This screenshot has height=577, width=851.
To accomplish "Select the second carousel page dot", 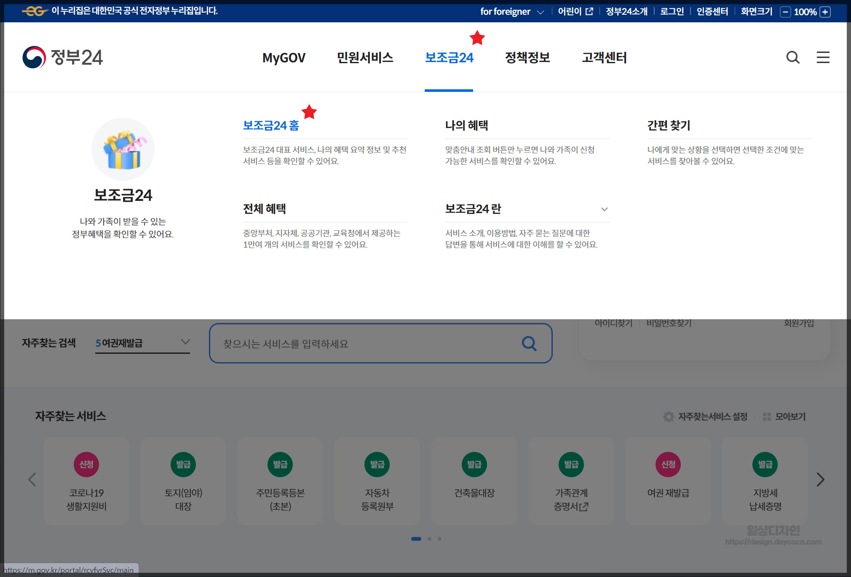I will point(429,539).
